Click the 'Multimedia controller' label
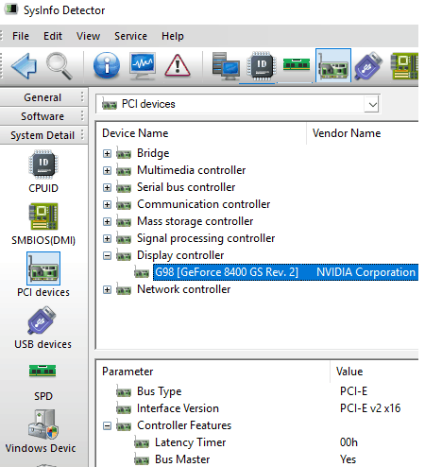Screen dimensions: 425x467 (191, 170)
